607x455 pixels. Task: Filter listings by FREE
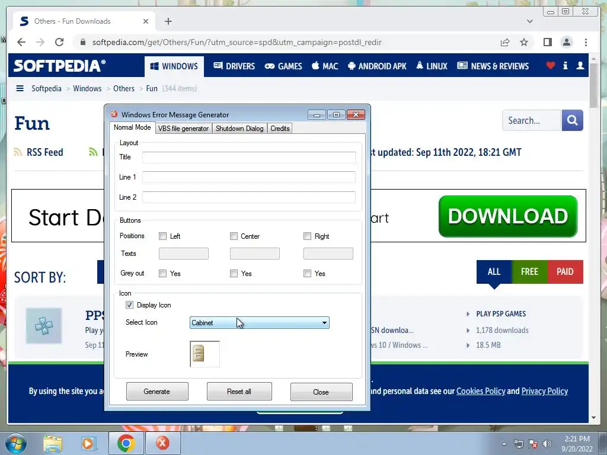[x=529, y=271]
